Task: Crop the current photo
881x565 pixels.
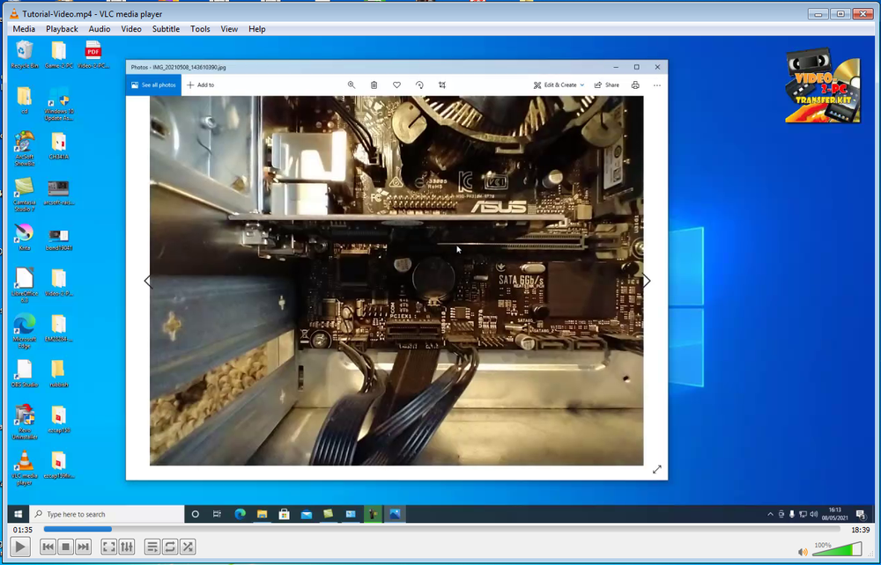Action: click(441, 84)
